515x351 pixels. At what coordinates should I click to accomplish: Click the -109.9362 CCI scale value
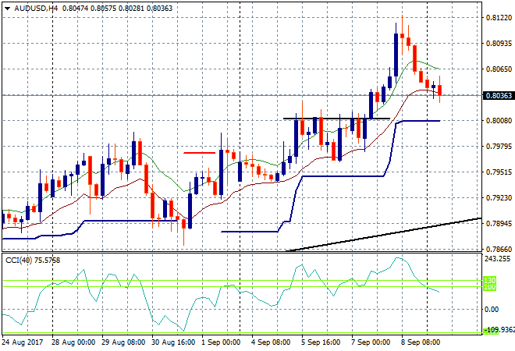(499, 330)
